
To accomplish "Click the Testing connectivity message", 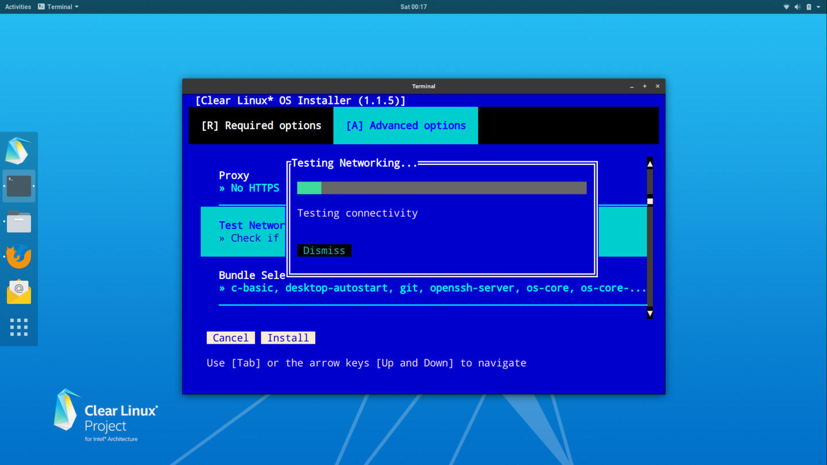I will click(x=357, y=213).
